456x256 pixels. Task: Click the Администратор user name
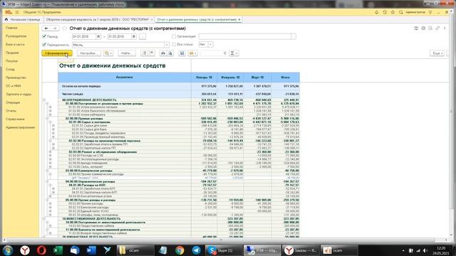pos(415,12)
